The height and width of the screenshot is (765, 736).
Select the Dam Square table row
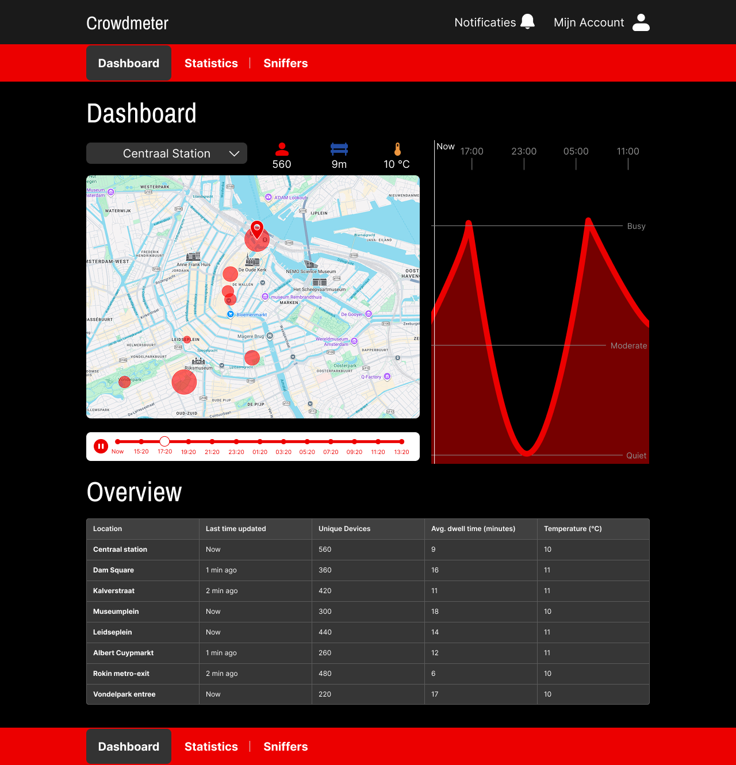click(x=368, y=570)
